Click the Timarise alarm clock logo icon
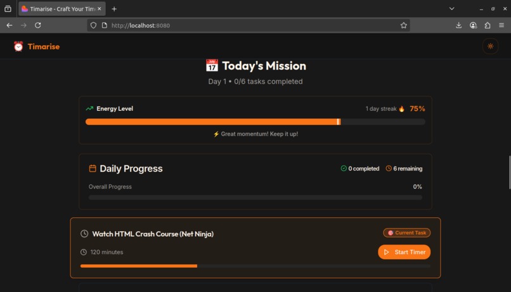The width and height of the screenshot is (511, 292). click(x=18, y=46)
